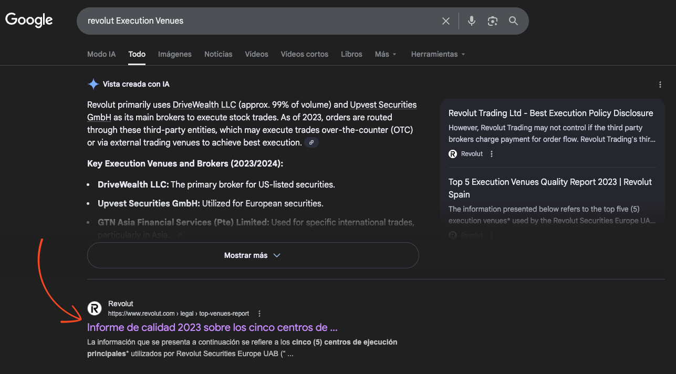Image resolution: width=676 pixels, height=374 pixels.
Task: Open the Google logo homepage
Action: (29, 20)
